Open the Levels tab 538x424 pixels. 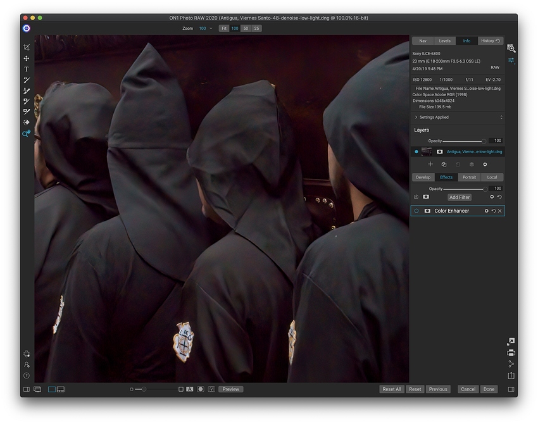click(445, 41)
